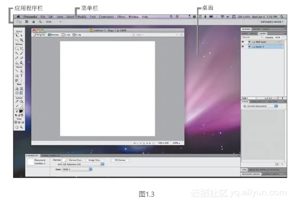
Task: Open the Current Document styles dropdown
Action: pos(262,106)
